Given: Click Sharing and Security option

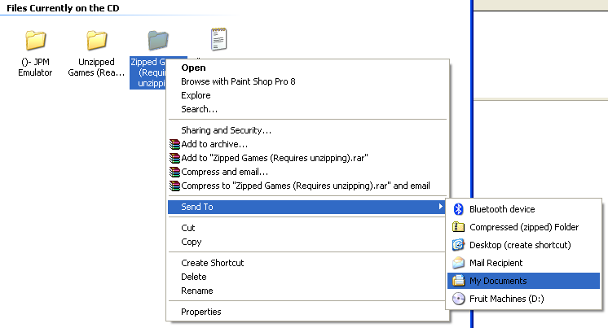Looking at the screenshot, I should [226, 130].
